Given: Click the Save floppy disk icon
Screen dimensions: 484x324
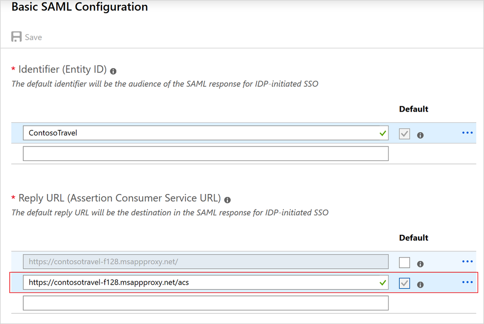Looking at the screenshot, I should pyautogui.click(x=16, y=37).
